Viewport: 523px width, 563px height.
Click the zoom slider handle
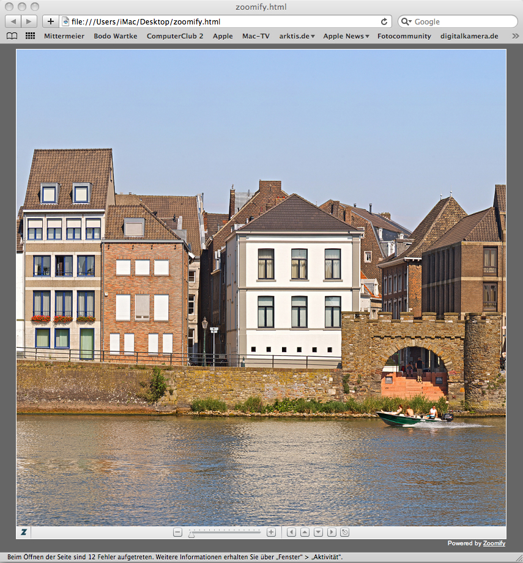tap(191, 534)
